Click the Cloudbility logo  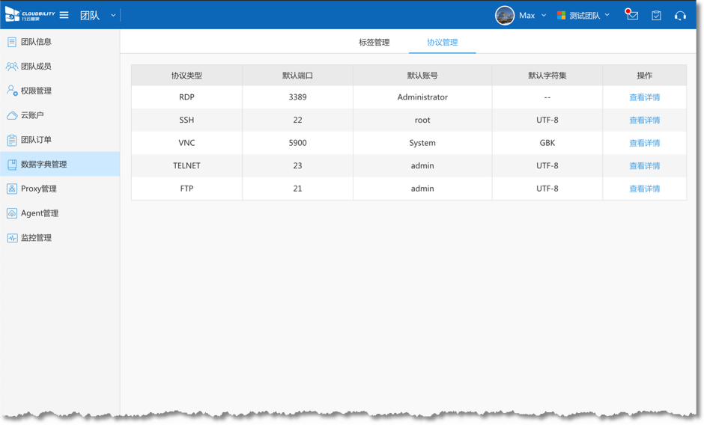click(x=30, y=15)
